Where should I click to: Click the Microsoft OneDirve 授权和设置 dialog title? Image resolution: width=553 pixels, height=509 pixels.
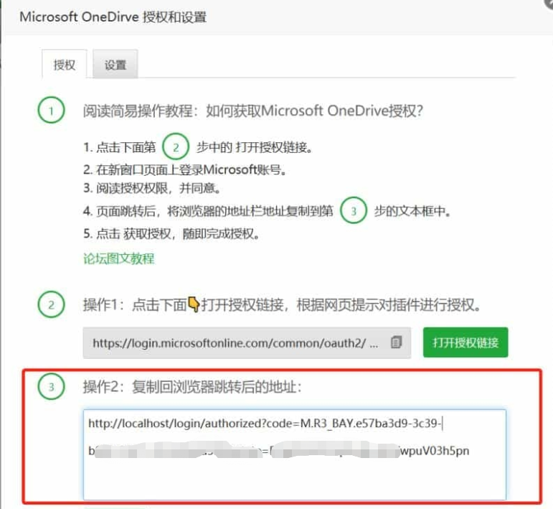point(113,17)
